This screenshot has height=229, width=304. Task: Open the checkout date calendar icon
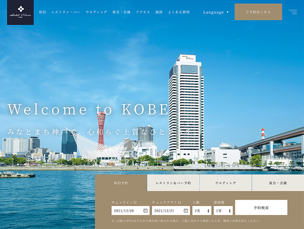pos(186,211)
